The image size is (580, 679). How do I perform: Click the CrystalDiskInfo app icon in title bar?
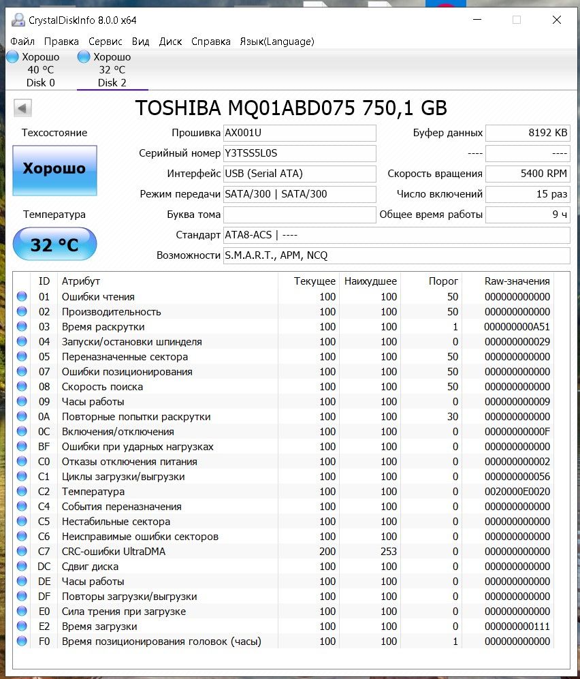click(x=18, y=20)
